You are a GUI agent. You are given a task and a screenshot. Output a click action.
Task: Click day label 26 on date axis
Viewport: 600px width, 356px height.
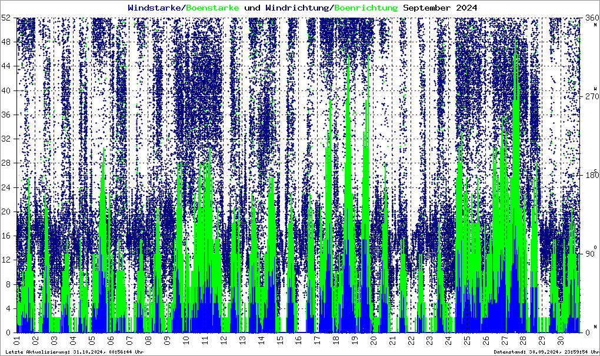pos(486,339)
